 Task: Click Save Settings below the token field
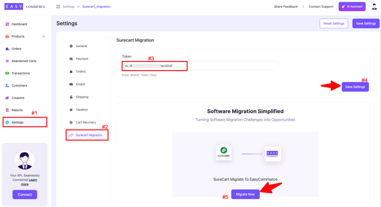pos(355,87)
